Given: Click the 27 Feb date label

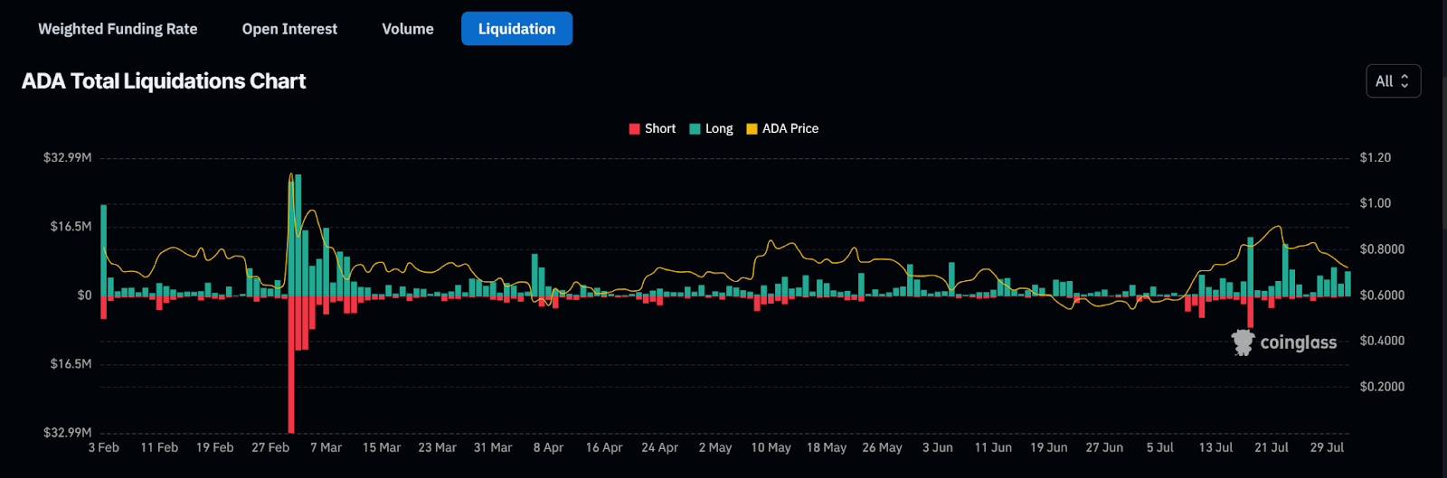Looking at the screenshot, I should [270, 447].
